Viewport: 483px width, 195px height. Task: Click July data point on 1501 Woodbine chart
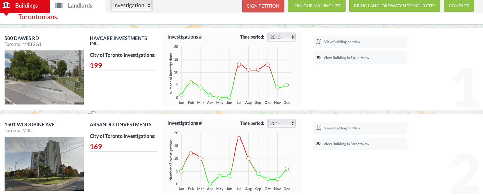click(x=239, y=138)
